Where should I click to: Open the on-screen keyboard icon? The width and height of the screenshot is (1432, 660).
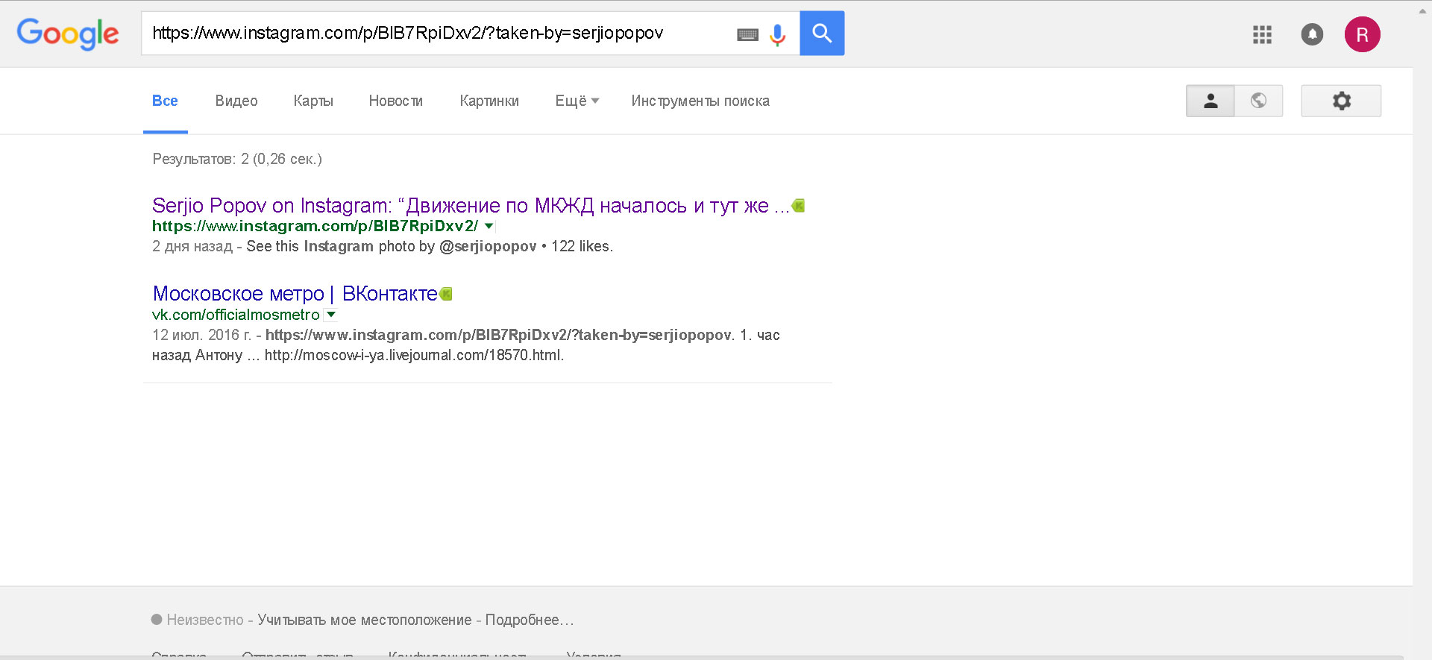pyautogui.click(x=747, y=34)
